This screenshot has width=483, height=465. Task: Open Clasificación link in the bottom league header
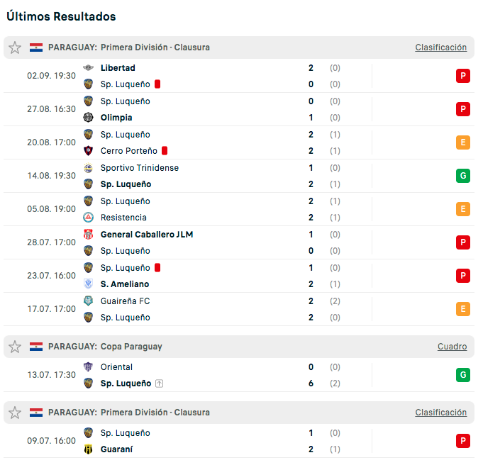pyautogui.click(x=440, y=413)
